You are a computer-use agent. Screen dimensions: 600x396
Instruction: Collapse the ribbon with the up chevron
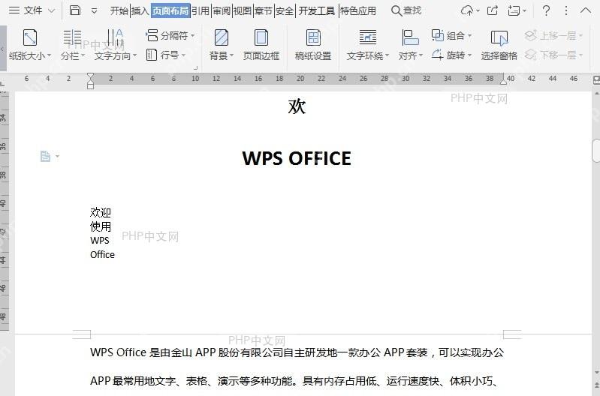(x=586, y=10)
